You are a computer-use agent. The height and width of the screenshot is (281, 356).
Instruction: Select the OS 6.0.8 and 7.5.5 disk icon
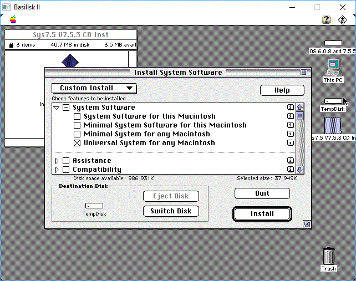click(x=333, y=43)
